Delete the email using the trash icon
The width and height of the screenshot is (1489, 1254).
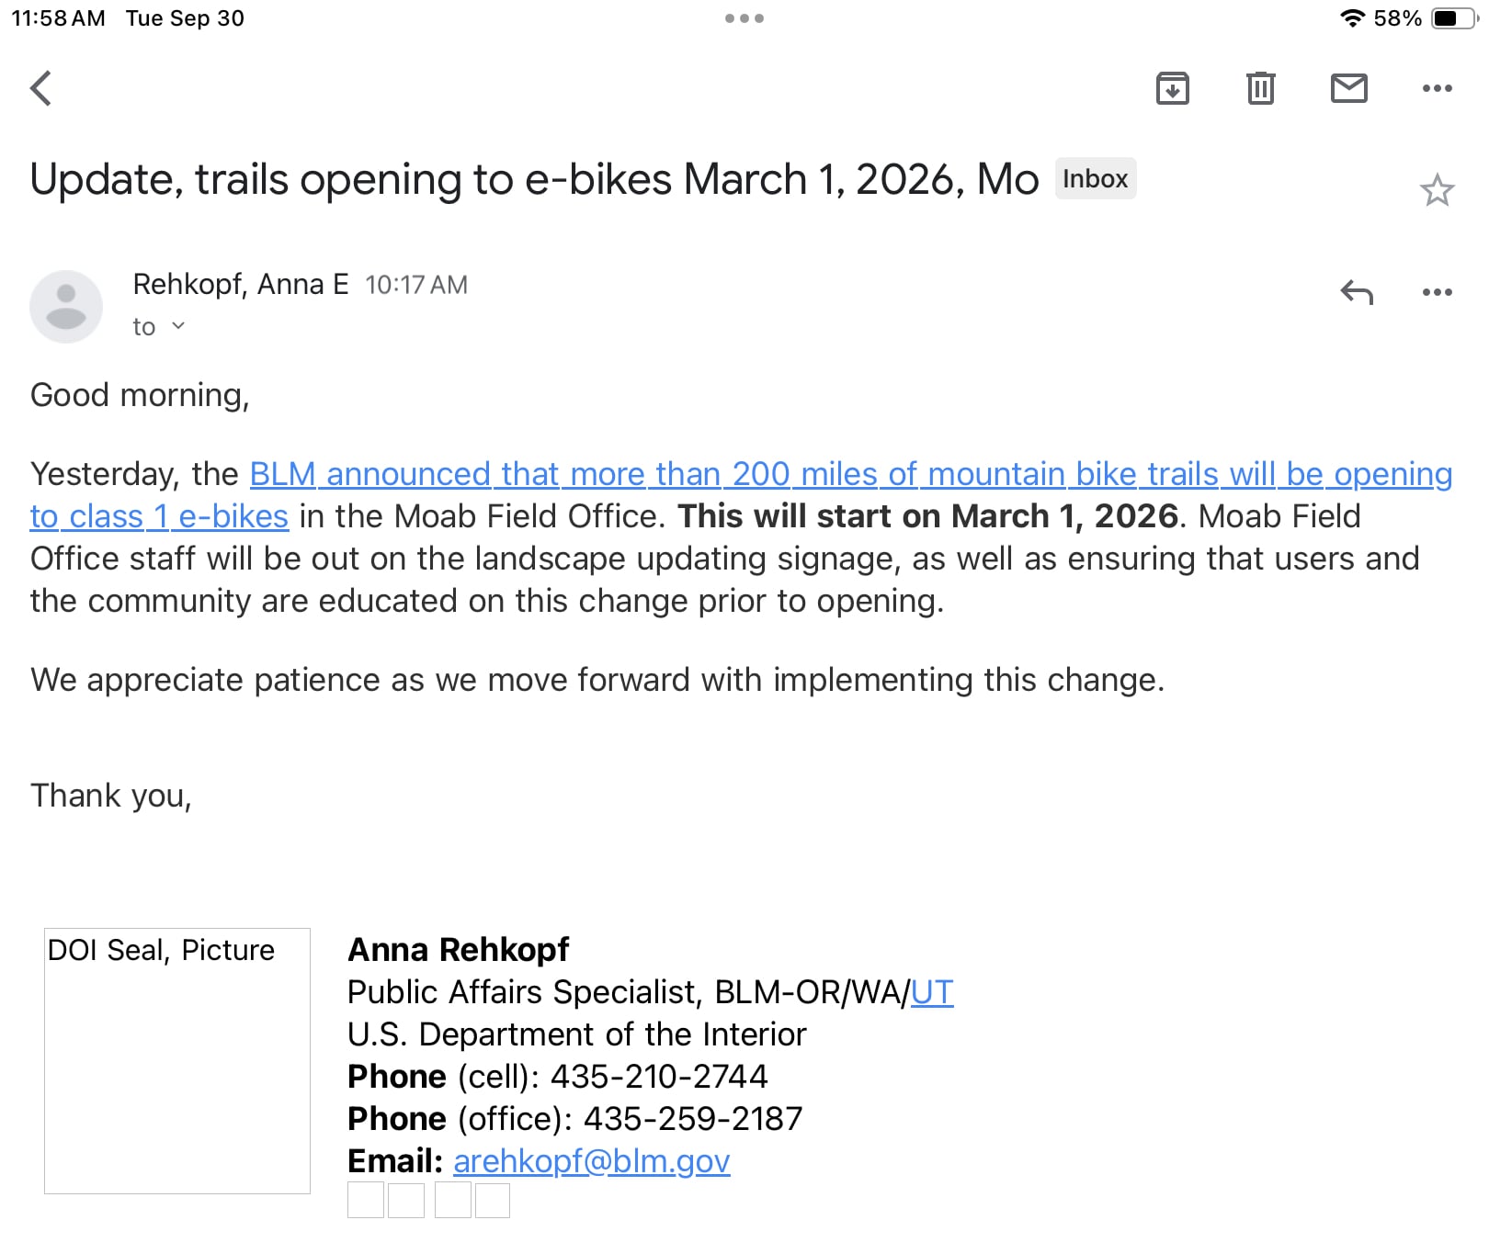click(x=1260, y=88)
